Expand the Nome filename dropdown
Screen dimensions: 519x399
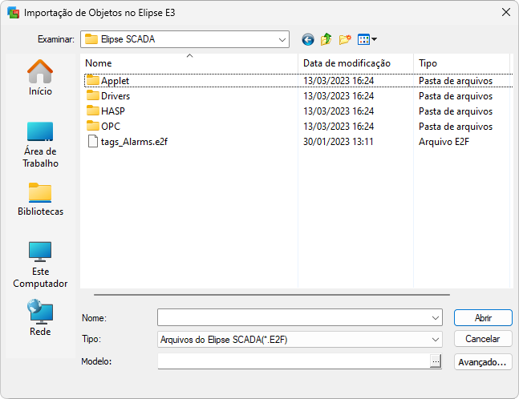(x=436, y=318)
